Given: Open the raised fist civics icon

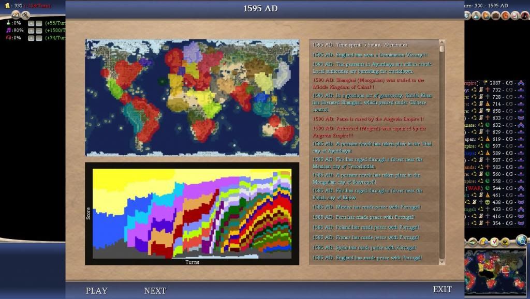Looking at the screenshot, I should (x=506, y=15).
